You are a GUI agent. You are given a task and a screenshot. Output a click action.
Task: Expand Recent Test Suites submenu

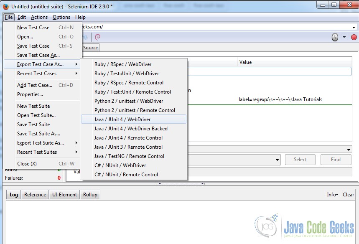tap(42, 152)
